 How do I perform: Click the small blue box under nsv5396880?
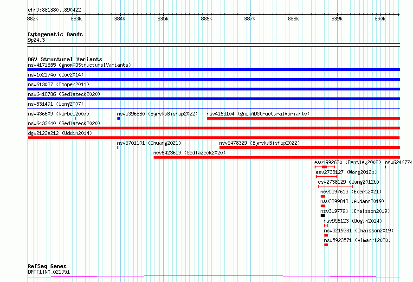119,118
